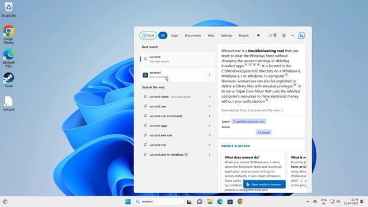Viewport: 368px width, 207px height.
Task: Expand wsreset.exe in windows 10 chevron
Action: [209, 155]
